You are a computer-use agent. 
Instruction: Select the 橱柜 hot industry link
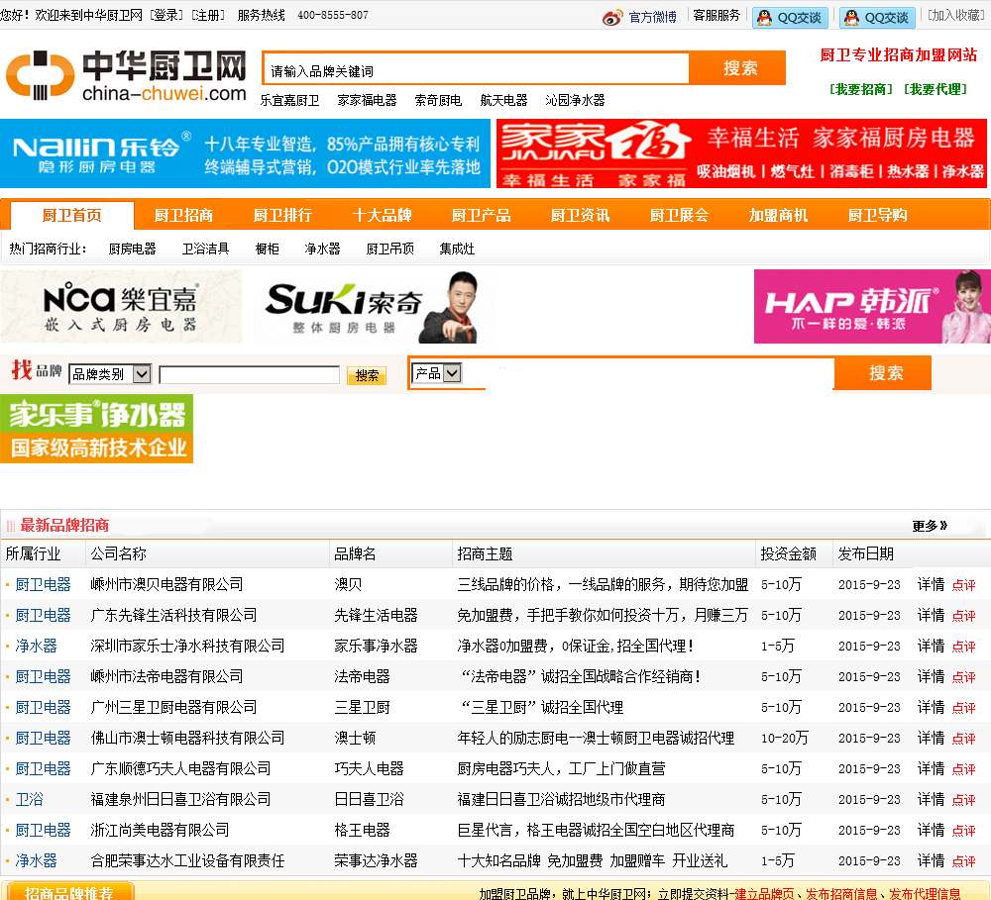point(267,249)
